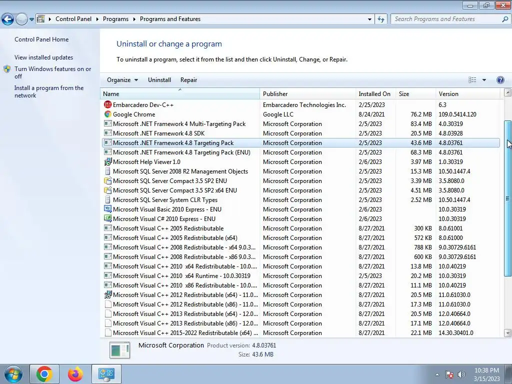512x384 pixels.
Task: Click the Embarcadero Dev-C++ program icon
Action: 107,104
